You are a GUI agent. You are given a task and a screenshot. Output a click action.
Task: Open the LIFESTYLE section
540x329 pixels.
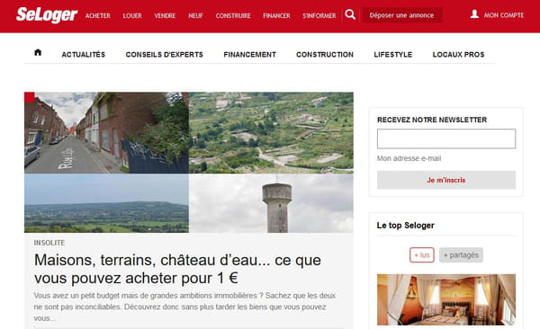point(393,54)
